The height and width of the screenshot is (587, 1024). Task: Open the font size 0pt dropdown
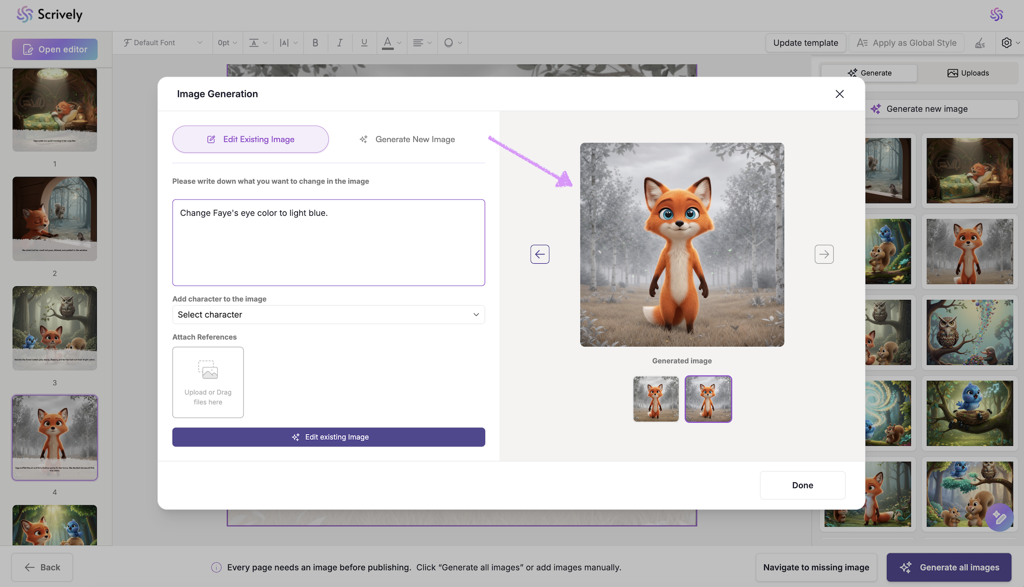pos(227,43)
